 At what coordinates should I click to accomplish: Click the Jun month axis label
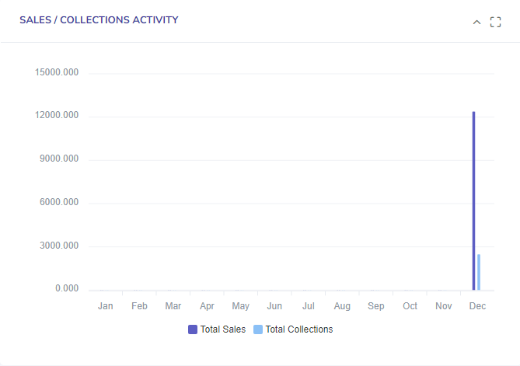click(x=274, y=306)
